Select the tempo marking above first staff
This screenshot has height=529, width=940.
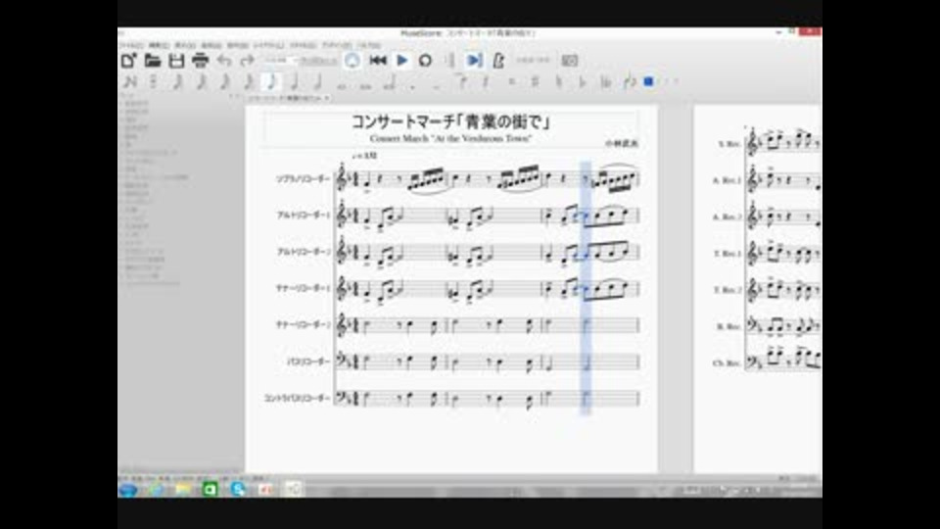point(364,156)
